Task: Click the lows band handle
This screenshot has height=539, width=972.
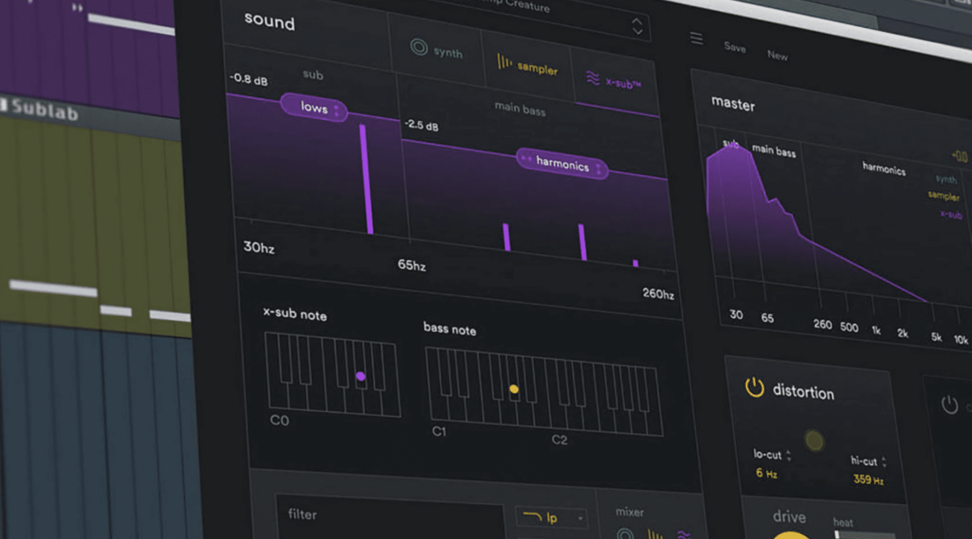Action: tap(314, 107)
